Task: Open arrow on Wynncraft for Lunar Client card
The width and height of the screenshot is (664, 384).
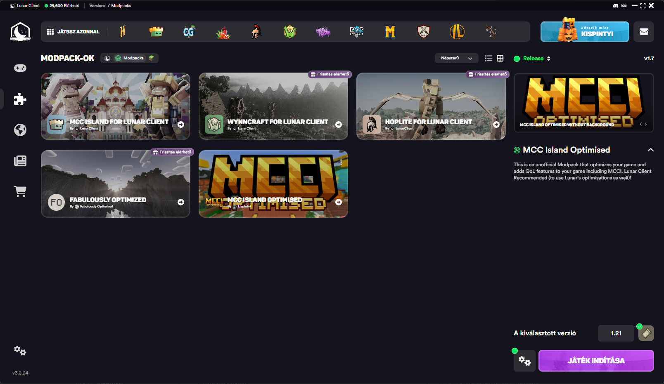Action: click(339, 125)
